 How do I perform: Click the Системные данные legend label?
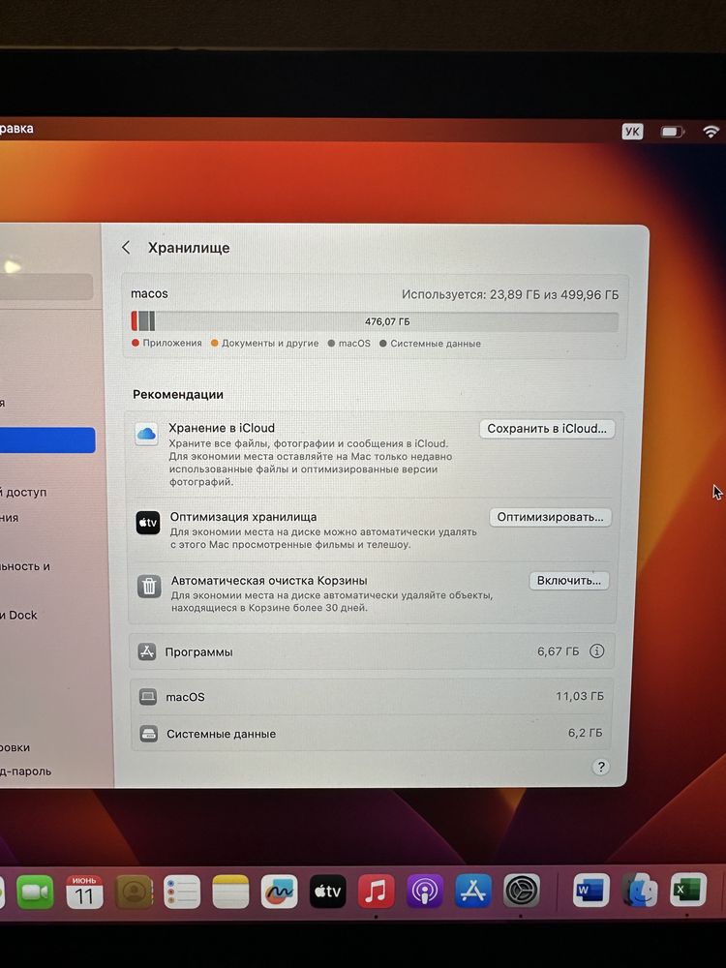pos(436,344)
